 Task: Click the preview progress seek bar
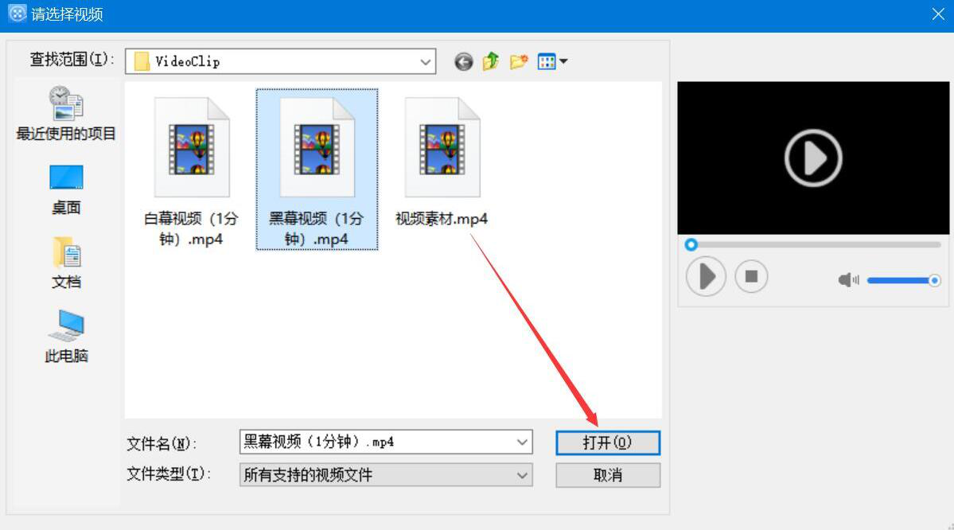click(813, 244)
